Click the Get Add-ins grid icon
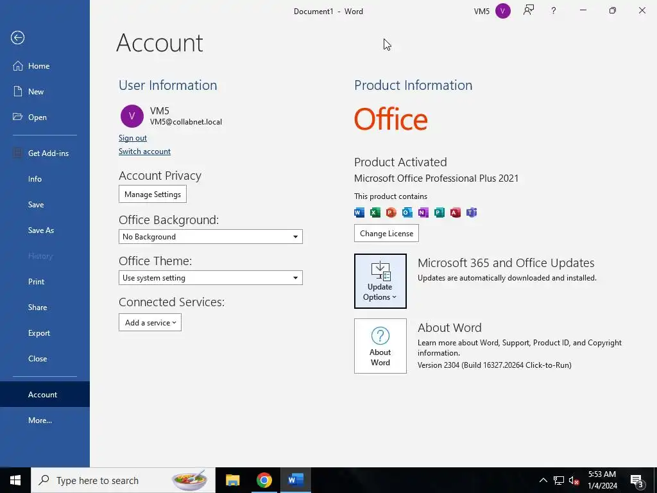Image resolution: width=657 pixels, height=493 pixels. coord(17,153)
